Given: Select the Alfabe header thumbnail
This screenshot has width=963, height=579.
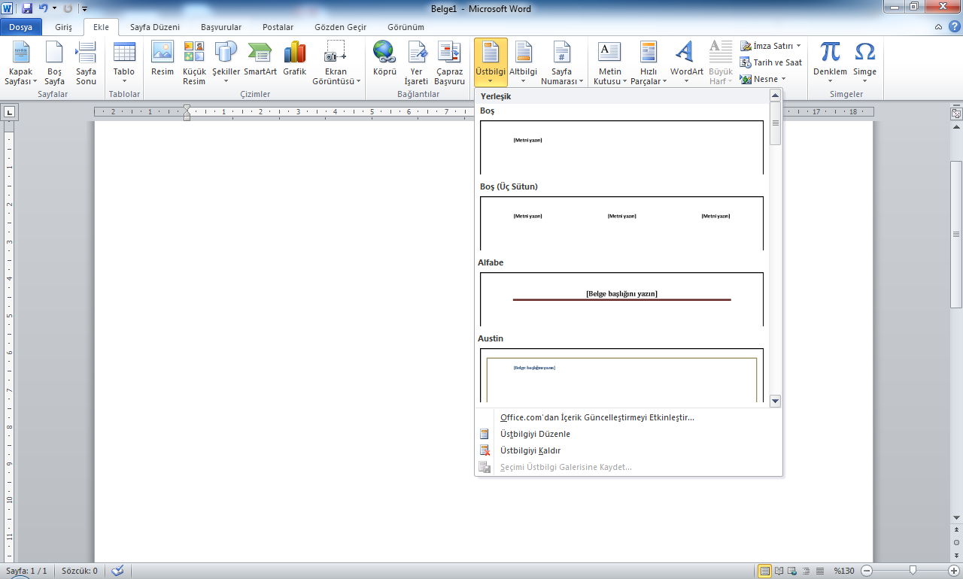Looking at the screenshot, I should tap(621, 299).
